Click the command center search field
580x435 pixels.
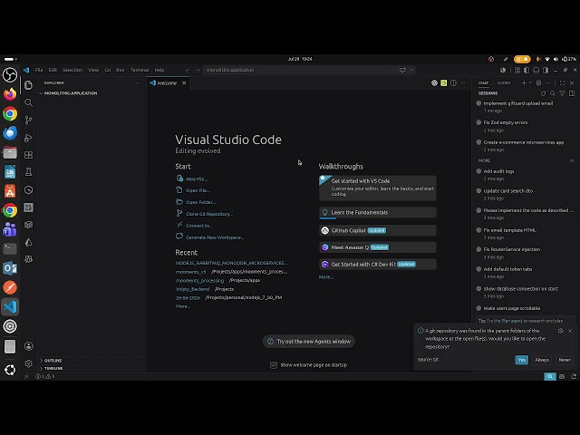(309, 70)
